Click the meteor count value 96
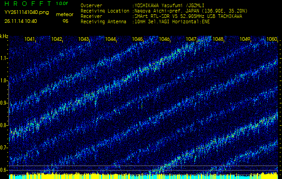This screenshot has height=179, width=282. 65,21
